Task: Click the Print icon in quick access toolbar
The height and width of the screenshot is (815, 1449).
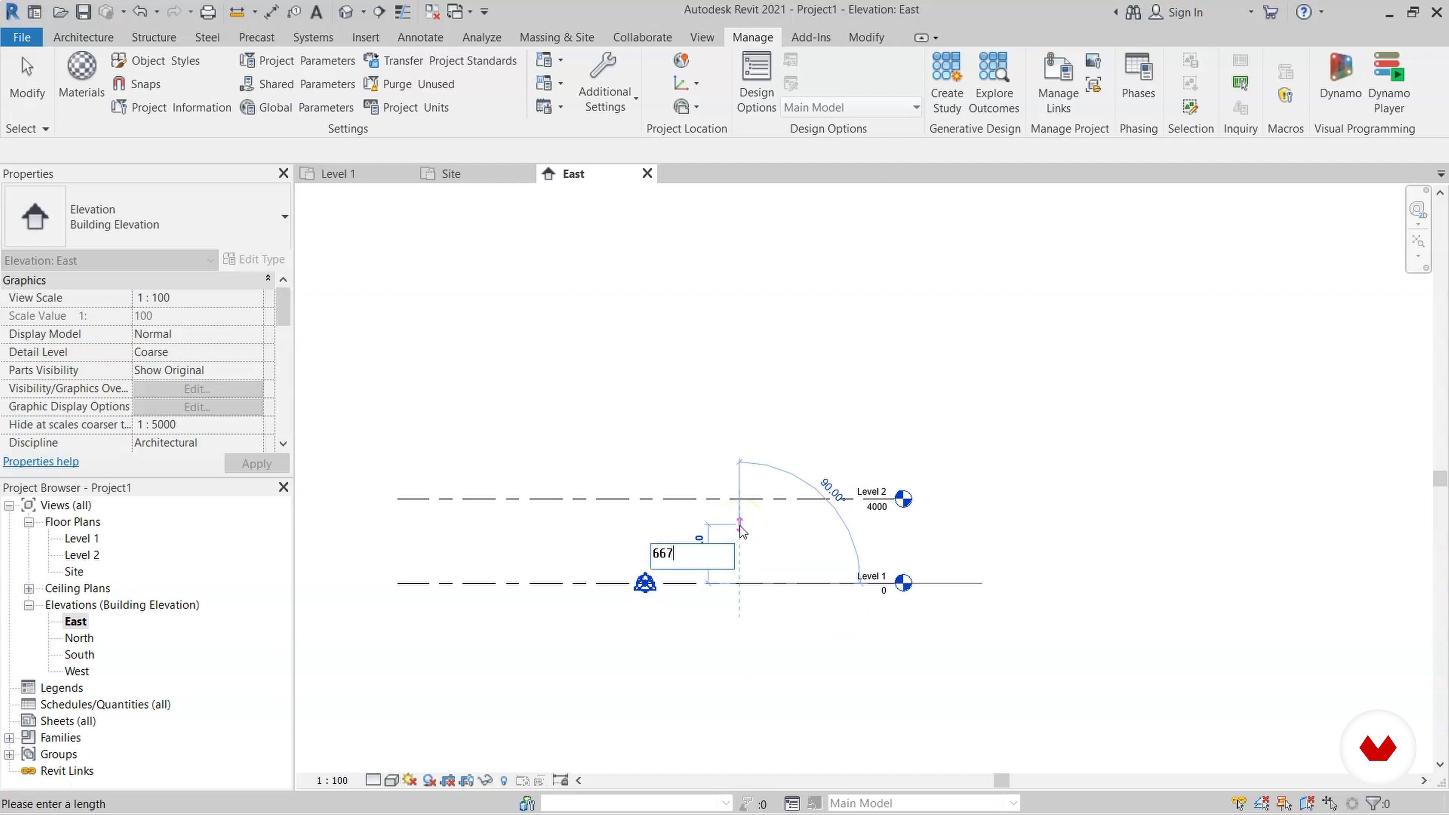Action: [208, 12]
